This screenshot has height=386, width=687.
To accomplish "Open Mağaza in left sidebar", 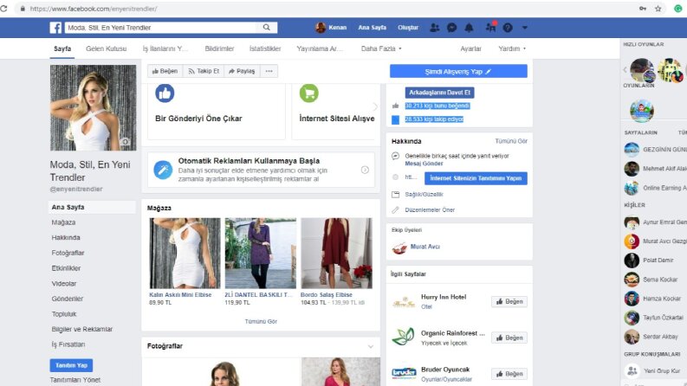I will [x=63, y=222].
